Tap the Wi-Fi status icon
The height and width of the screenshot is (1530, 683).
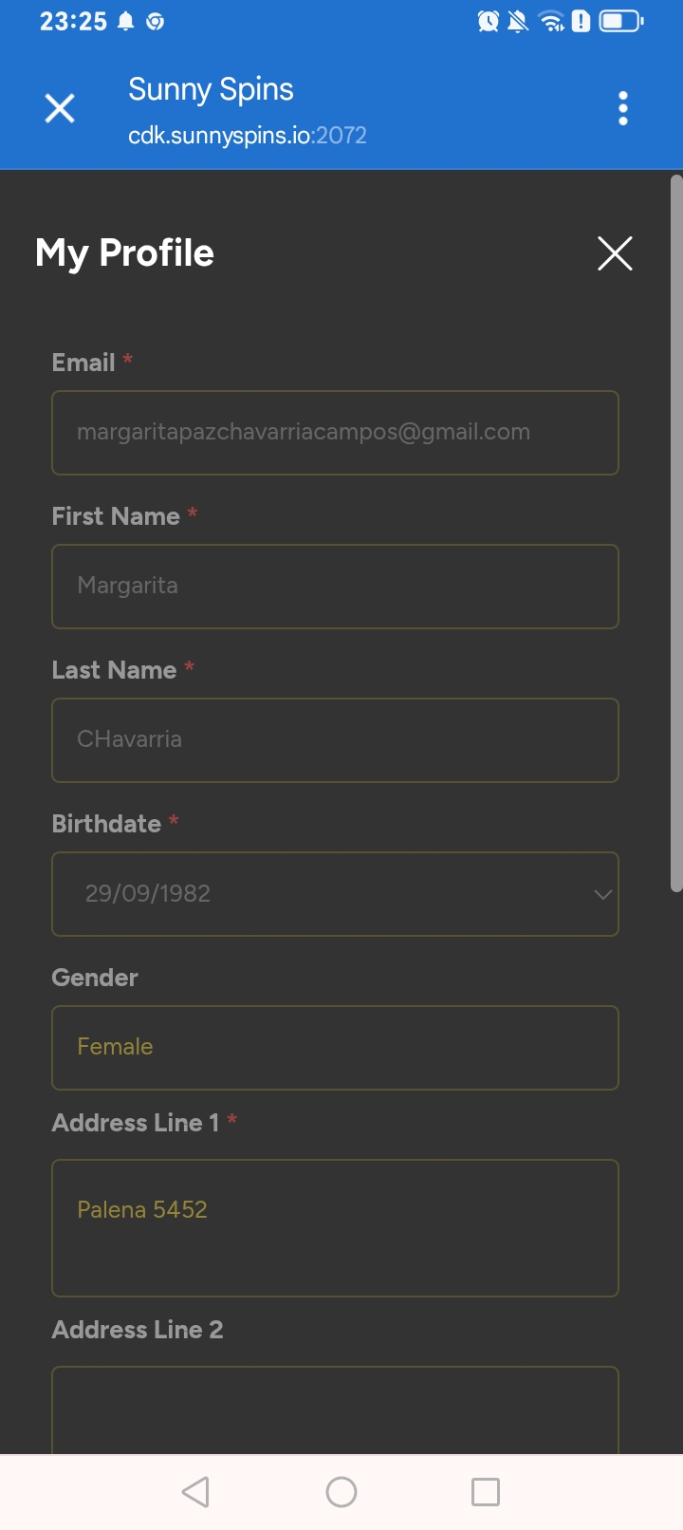[x=550, y=21]
